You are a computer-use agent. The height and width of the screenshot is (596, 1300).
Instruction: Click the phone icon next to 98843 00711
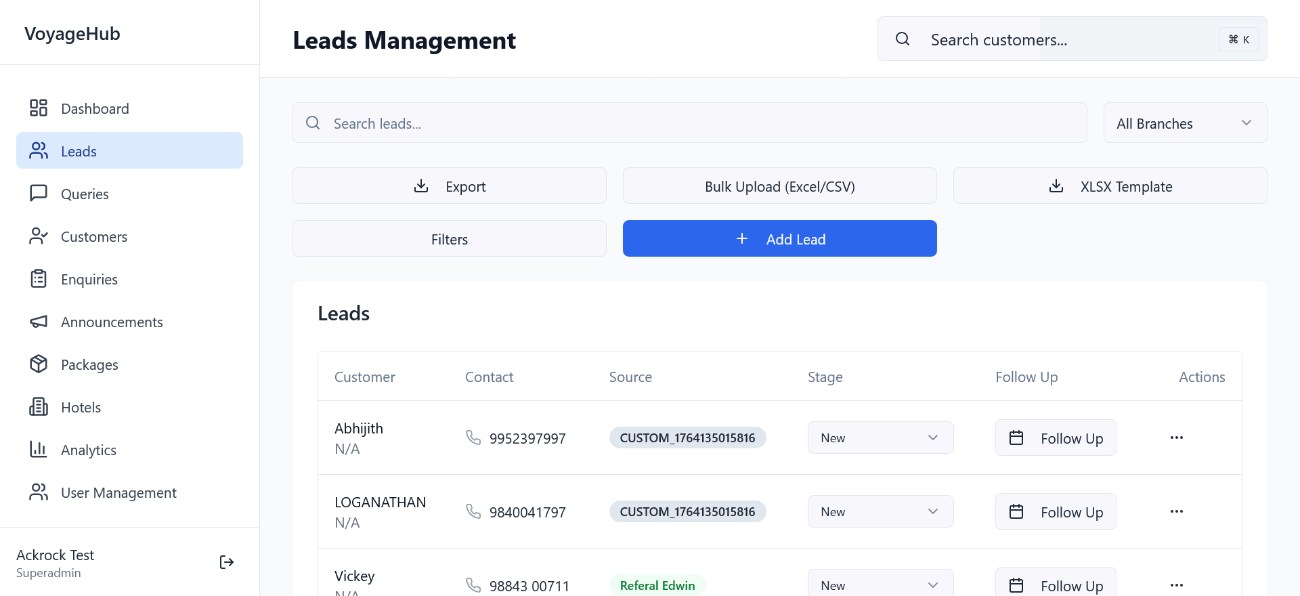pyautogui.click(x=473, y=585)
